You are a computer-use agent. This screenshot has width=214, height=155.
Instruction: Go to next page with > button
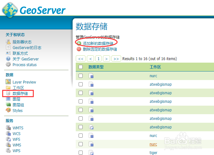[106, 59]
